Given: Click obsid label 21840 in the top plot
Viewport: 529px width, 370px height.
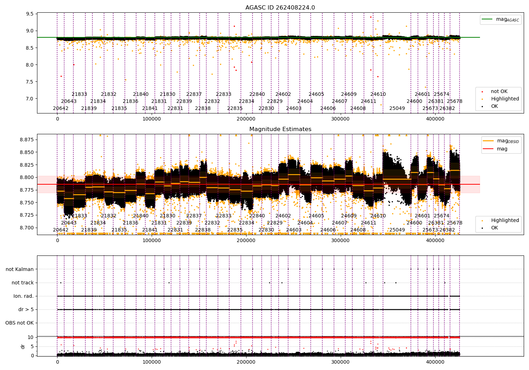Looking at the screenshot, I should (141, 94).
